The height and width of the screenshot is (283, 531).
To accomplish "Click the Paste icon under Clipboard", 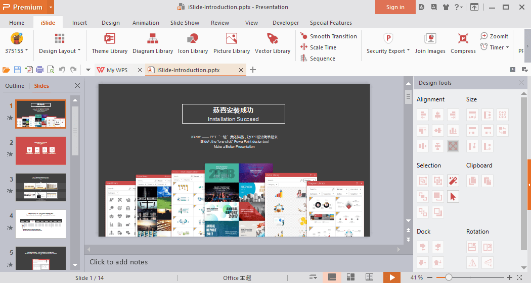I will point(488,181).
